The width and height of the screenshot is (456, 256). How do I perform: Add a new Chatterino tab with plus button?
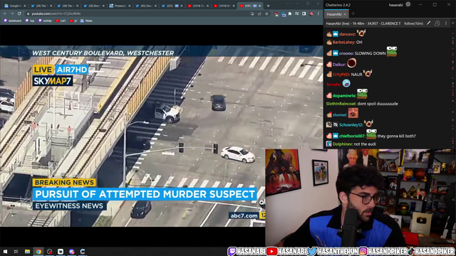(x=353, y=14)
